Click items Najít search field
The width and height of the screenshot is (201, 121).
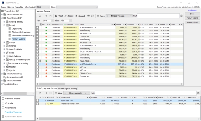pos(146,93)
